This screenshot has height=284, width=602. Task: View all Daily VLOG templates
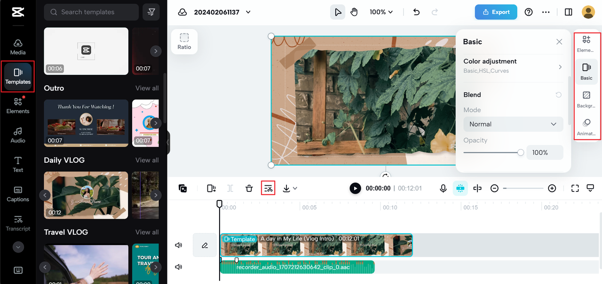pos(147,160)
